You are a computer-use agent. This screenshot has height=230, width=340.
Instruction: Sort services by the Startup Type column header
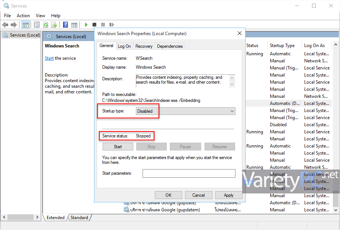tap(282, 46)
